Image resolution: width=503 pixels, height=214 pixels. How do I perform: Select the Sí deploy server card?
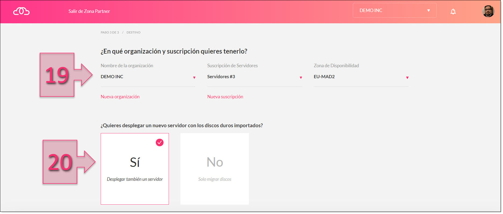click(x=135, y=169)
